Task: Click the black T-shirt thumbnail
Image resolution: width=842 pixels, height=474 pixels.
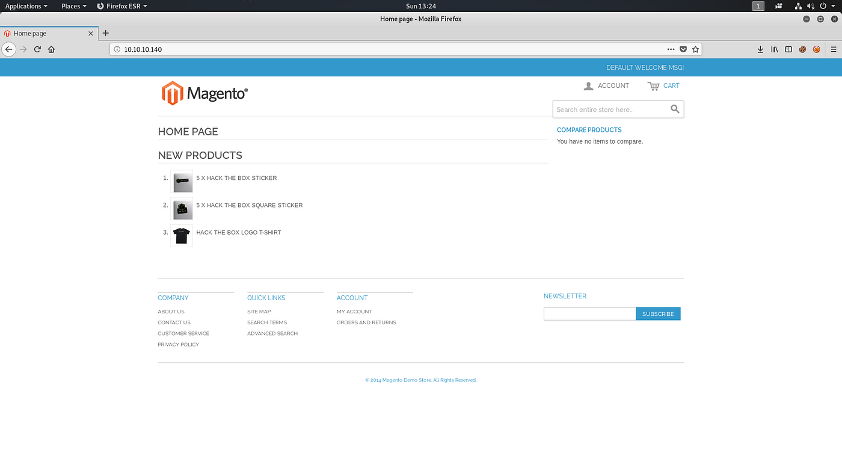Action: [182, 236]
